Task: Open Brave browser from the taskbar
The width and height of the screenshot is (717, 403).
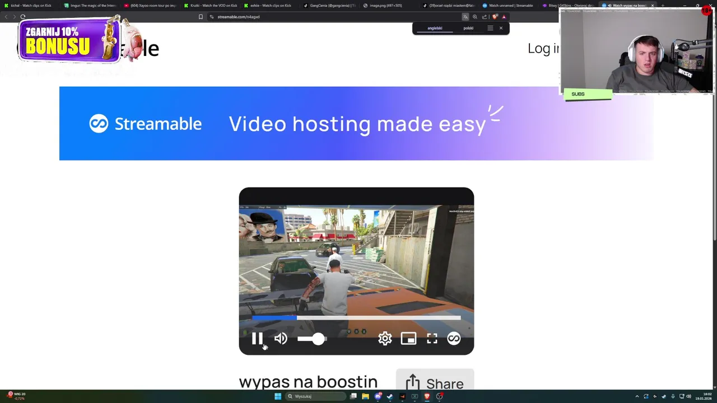Action: pyautogui.click(x=427, y=396)
